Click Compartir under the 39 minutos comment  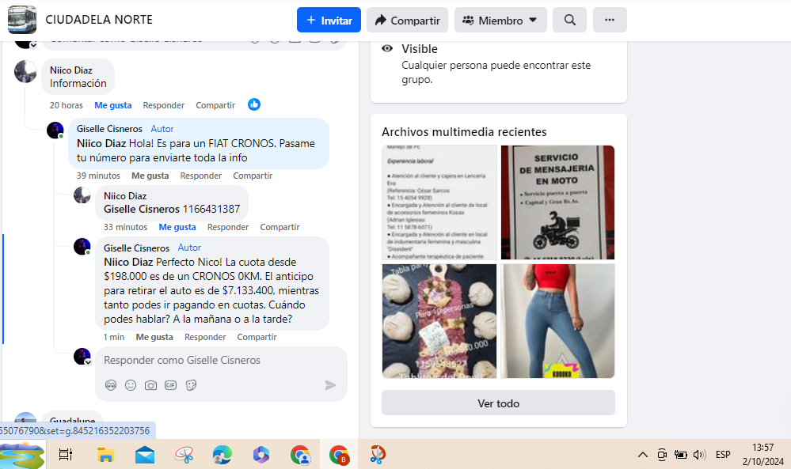pos(253,176)
